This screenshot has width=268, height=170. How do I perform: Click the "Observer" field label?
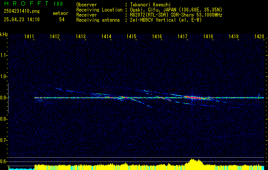(86, 5)
